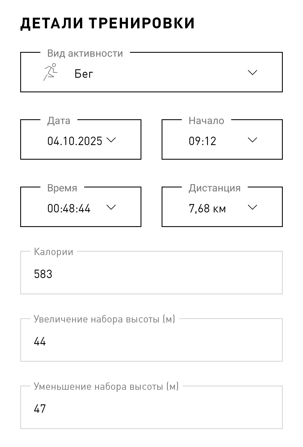This screenshot has width=303, height=447.
Task: Click the running figure activity icon
Action: tap(50, 72)
